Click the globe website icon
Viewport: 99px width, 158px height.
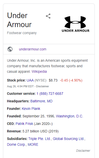pos(10,49)
